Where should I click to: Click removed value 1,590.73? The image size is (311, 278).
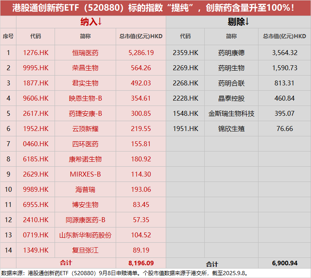[285, 68]
